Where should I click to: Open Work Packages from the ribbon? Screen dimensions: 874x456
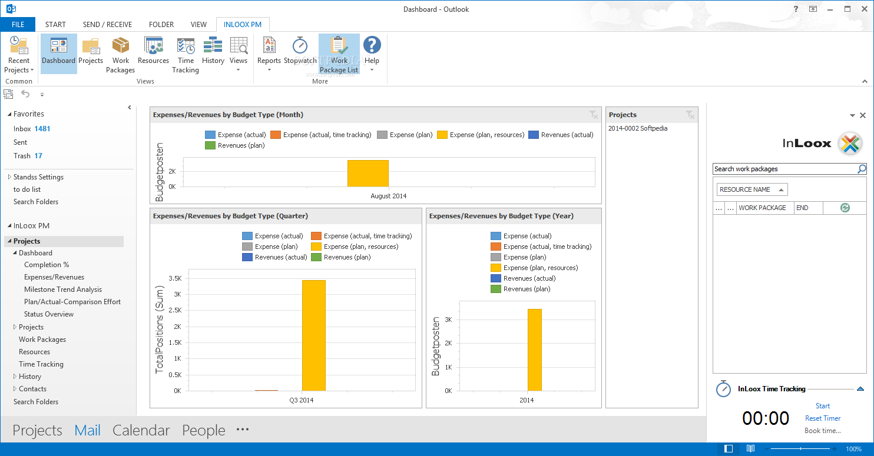[121, 54]
